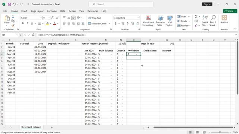The image size is (239, 134).
Task: Toggle Bottom Align
Action: pos(73,18)
